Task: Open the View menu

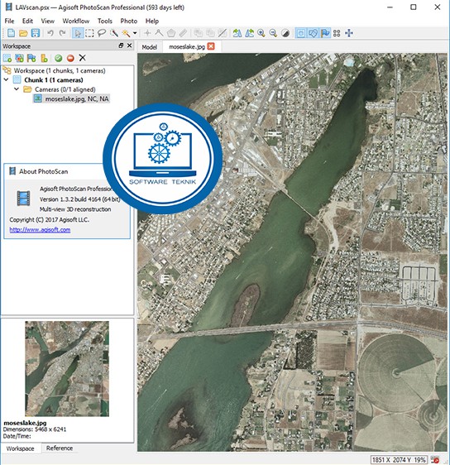Action: [x=48, y=21]
